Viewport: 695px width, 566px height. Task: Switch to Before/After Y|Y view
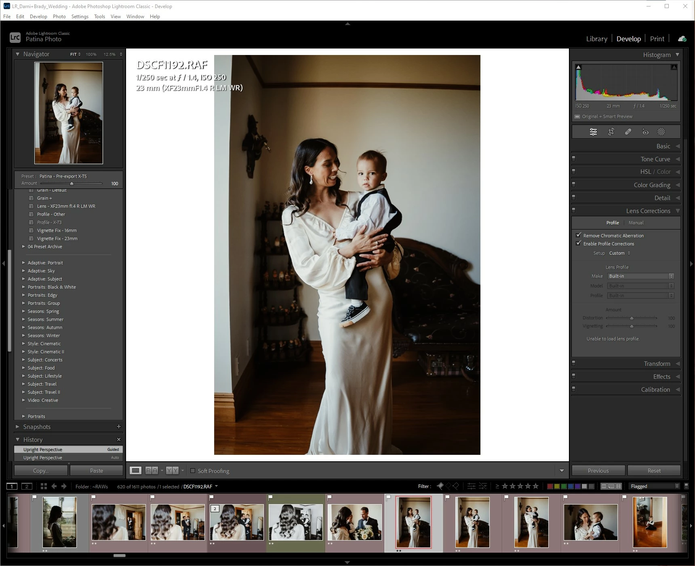(172, 471)
